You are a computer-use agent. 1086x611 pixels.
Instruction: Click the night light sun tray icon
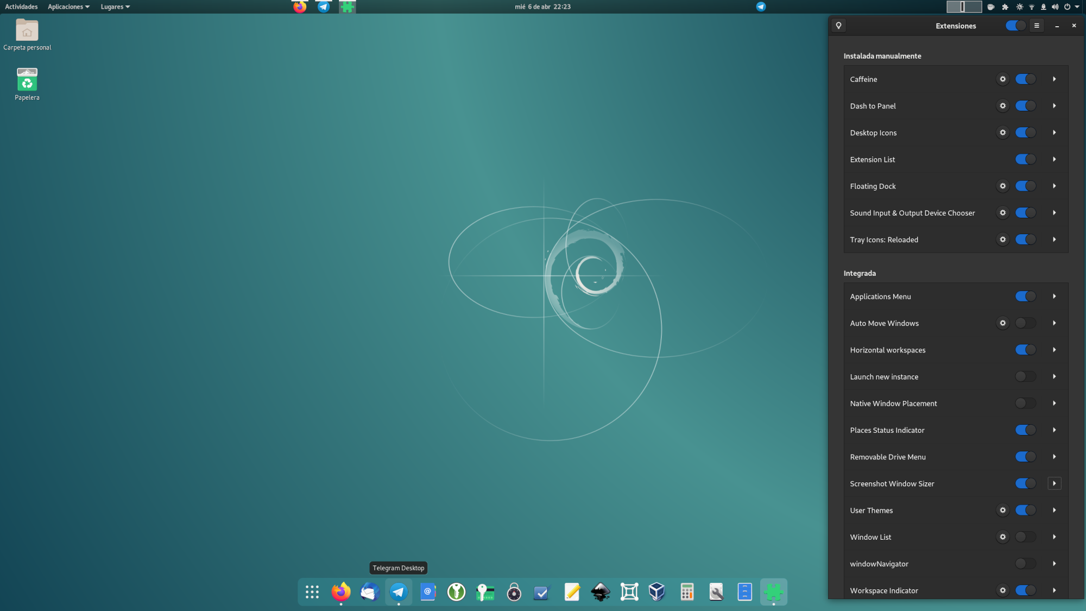[1019, 7]
